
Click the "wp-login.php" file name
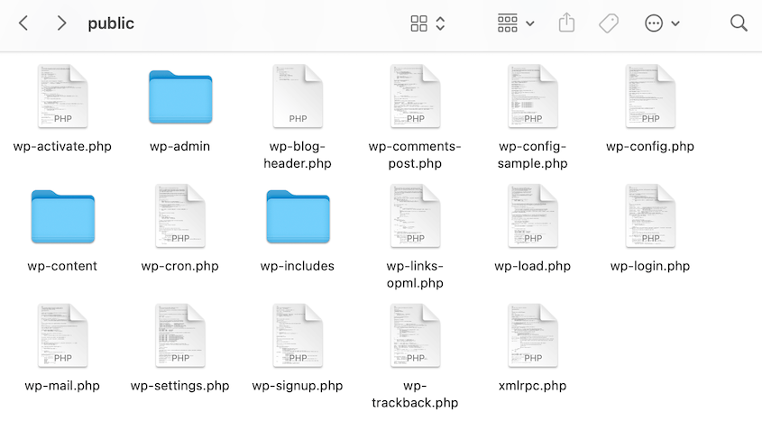coord(650,266)
